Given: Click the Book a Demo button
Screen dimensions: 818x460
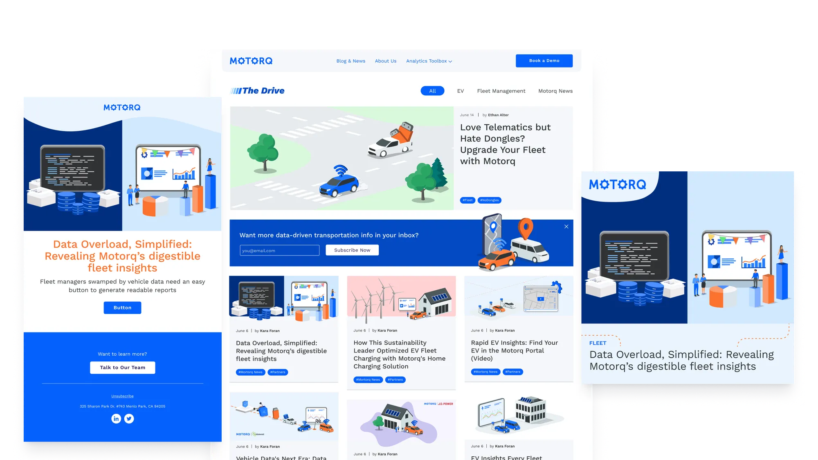Looking at the screenshot, I should click(544, 61).
